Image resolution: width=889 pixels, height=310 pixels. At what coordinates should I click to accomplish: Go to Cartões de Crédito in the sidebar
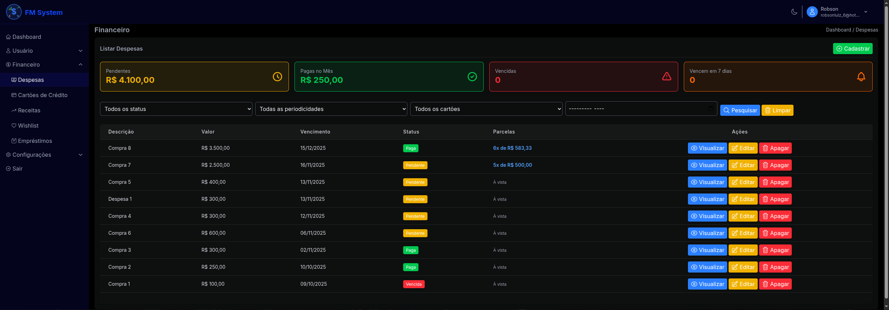42,95
